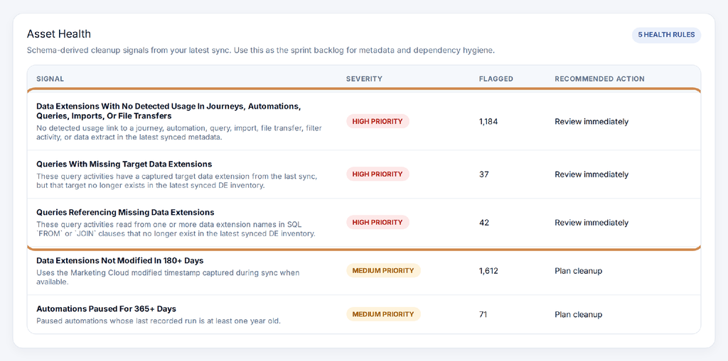This screenshot has height=361, width=728.
Task: Click Plan cleanup in the 1,612 row
Action: 579,271
